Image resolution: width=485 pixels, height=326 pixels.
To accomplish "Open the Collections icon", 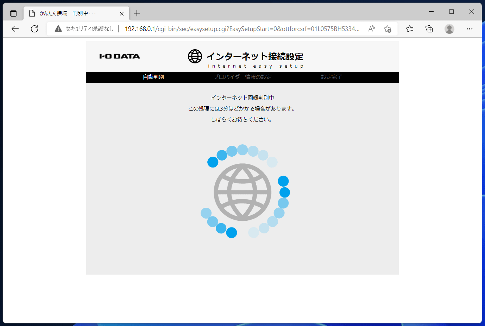I will [x=429, y=29].
